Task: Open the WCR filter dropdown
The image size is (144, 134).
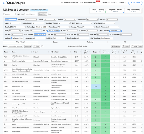Action: click(53, 31)
